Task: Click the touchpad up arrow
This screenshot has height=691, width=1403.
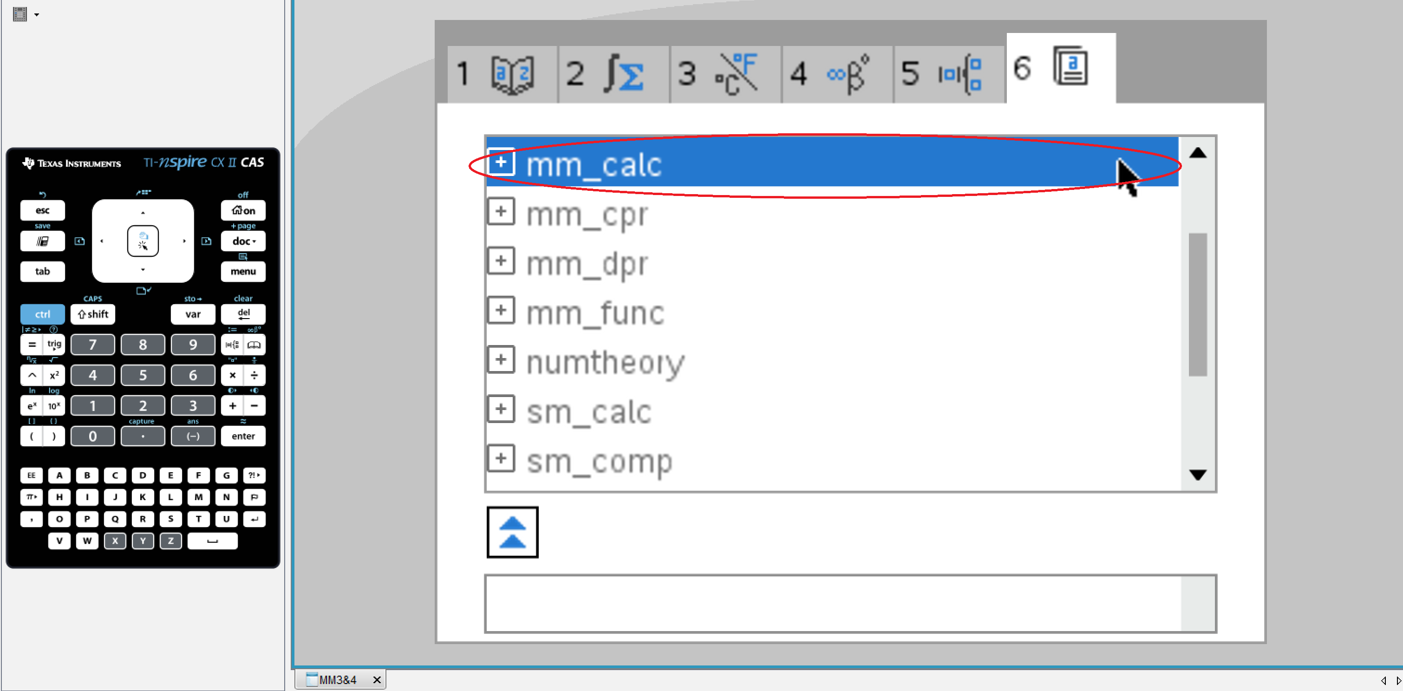Action: coord(143,212)
